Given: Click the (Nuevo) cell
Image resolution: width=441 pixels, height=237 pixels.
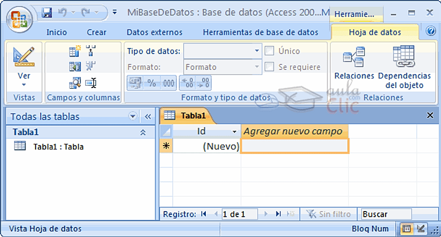Looking at the screenshot, I should 207,146.
